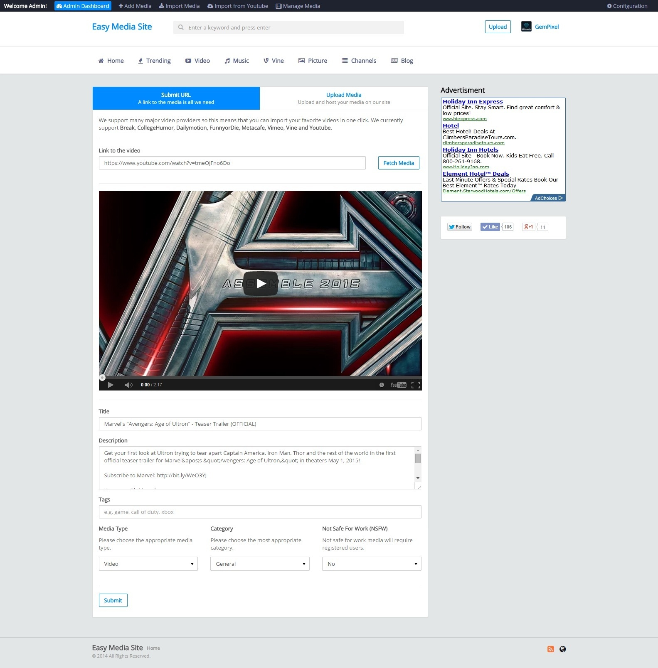Open the Media Type dropdown
Viewport: 658px width, 668px height.
pos(148,564)
